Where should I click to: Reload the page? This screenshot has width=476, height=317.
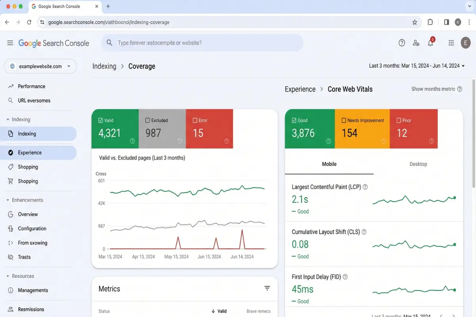(x=29, y=22)
